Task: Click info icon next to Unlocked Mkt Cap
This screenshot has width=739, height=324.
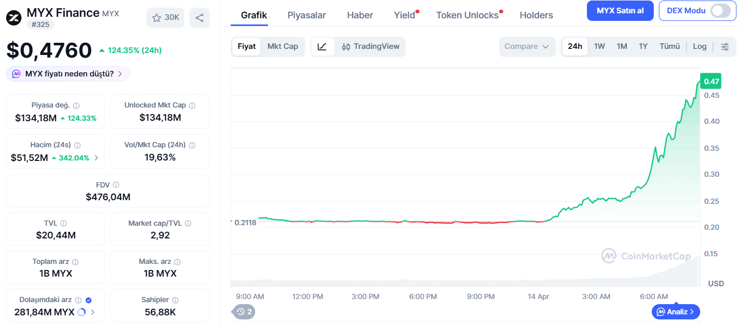Action: [192, 105]
